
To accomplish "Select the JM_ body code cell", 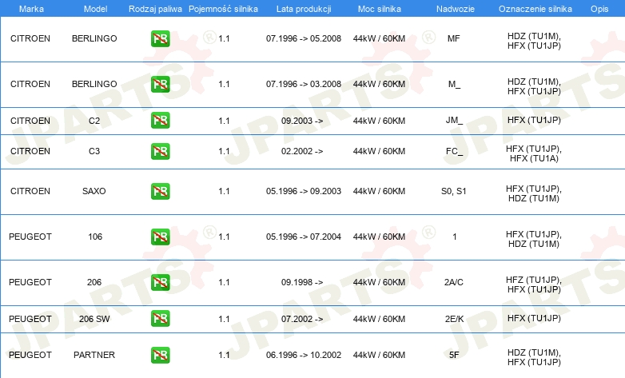I will [454, 120].
